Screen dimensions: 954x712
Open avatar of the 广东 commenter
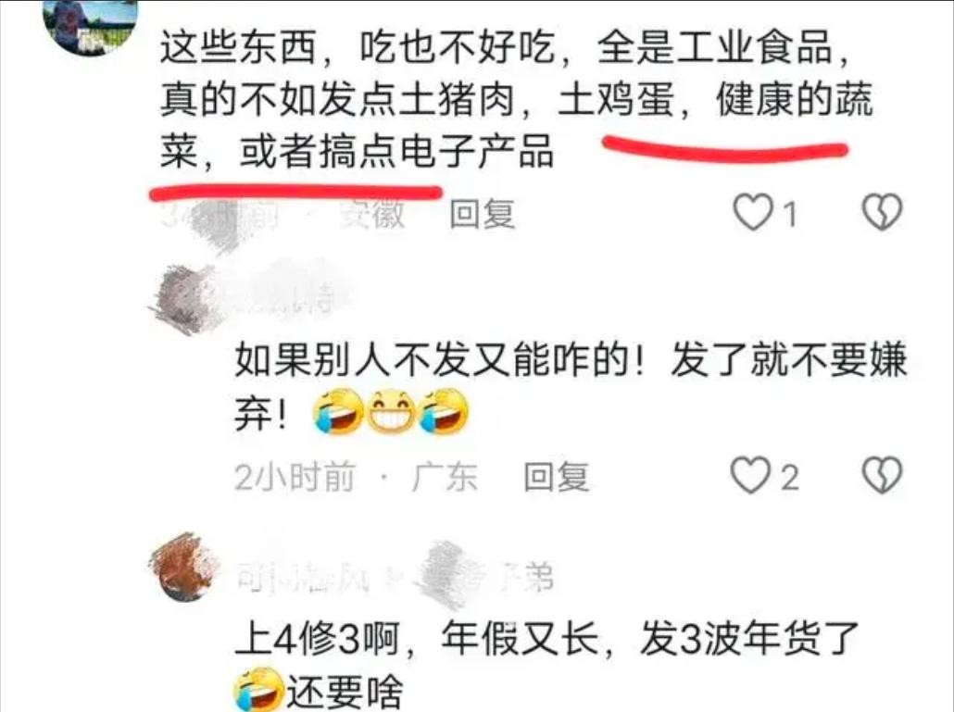[x=182, y=298]
